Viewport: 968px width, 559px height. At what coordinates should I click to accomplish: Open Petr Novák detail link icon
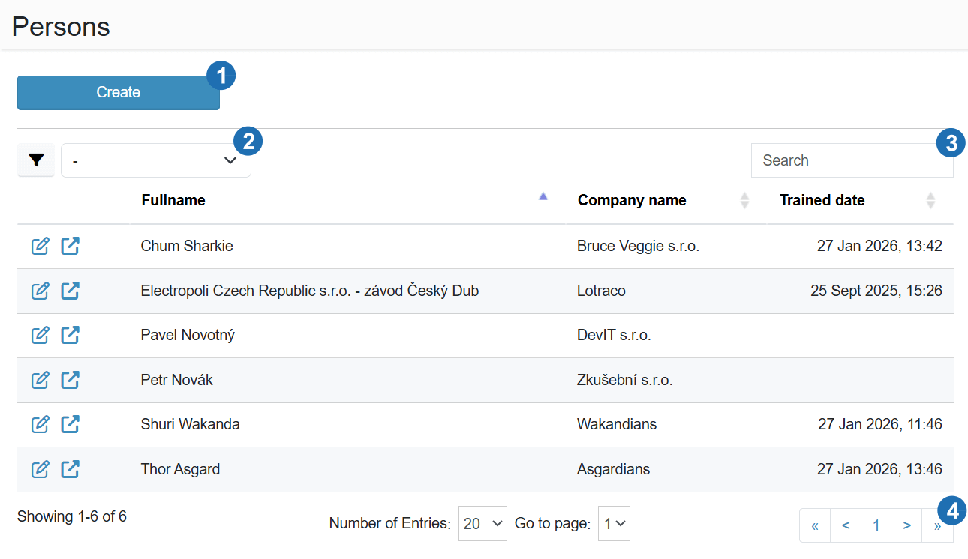tap(70, 380)
